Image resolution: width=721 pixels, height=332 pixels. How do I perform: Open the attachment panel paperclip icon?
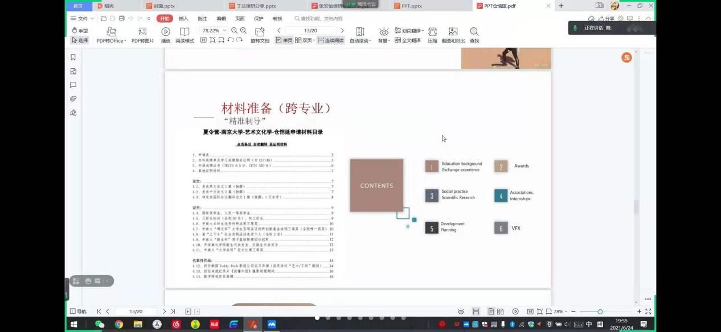pyautogui.click(x=73, y=99)
